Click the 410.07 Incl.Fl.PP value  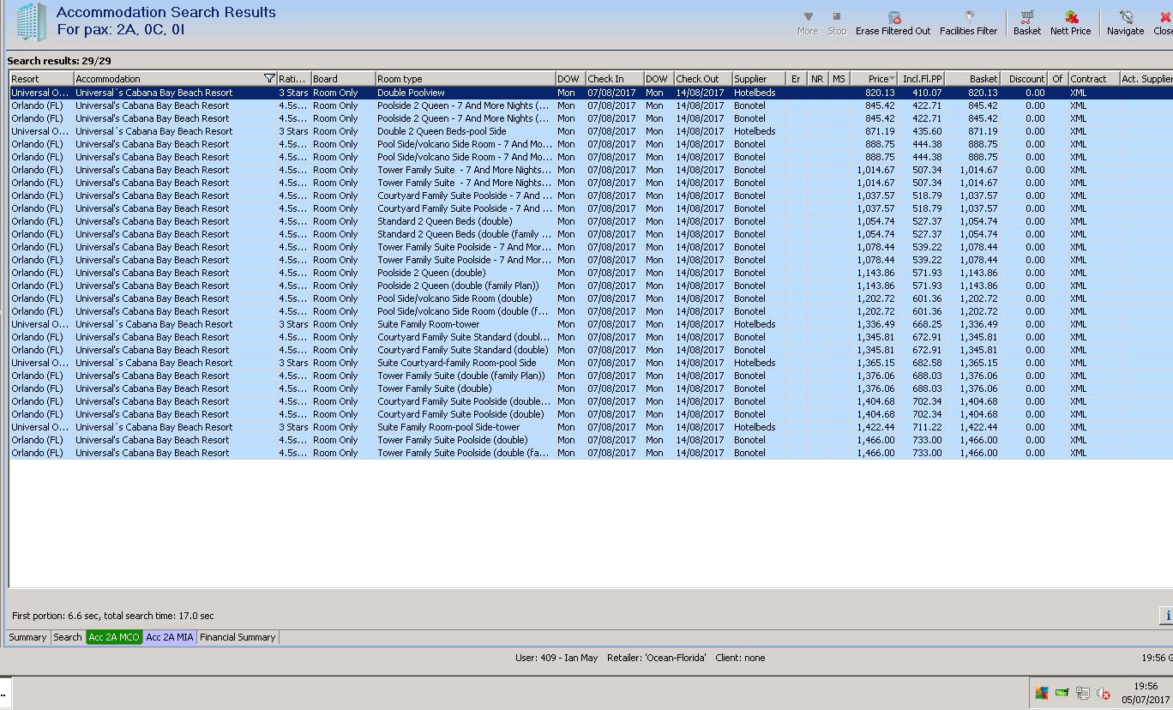(x=927, y=93)
